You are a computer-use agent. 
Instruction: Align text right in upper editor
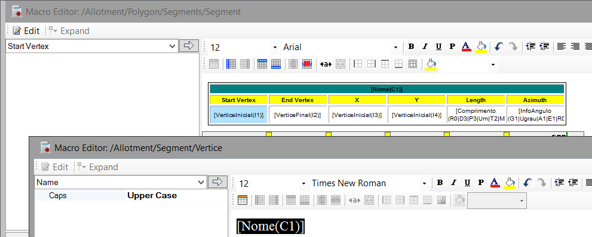click(575, 47)
